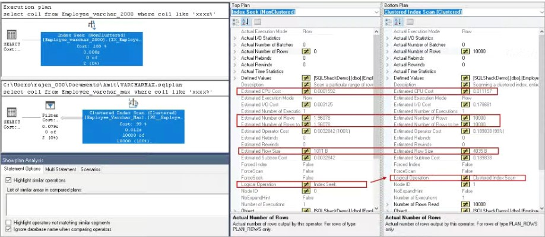Screen dimensions: 545x237
Task: Select Top Plan value 0.0001592 for Estimated CPU Cost
Action: click(326, 91)
